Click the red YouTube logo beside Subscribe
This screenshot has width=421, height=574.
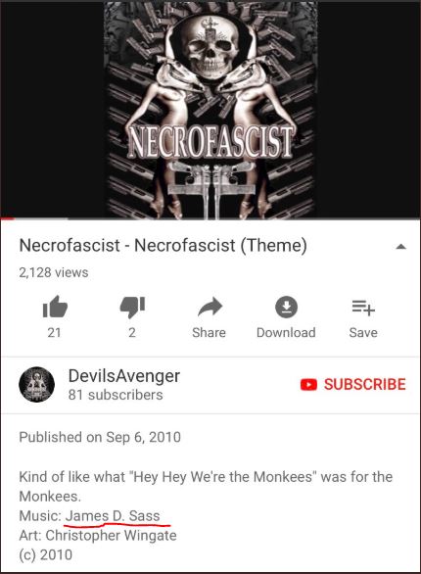pos(308,384)
